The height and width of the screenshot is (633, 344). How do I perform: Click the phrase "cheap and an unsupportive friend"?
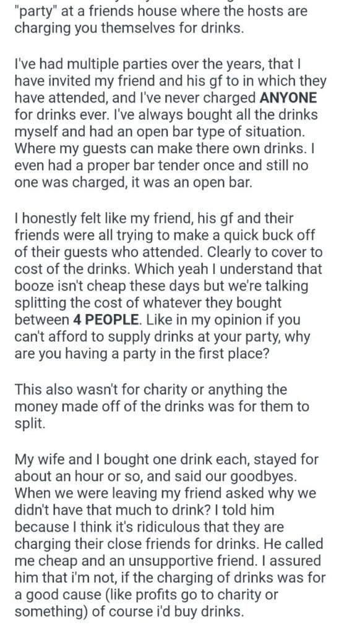pyautogui.click(x=130, y=561)
